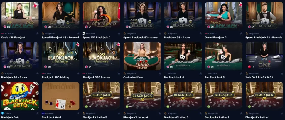
Task: Mark Casino Hold'em as favorite via star
Action: [159, 73]
